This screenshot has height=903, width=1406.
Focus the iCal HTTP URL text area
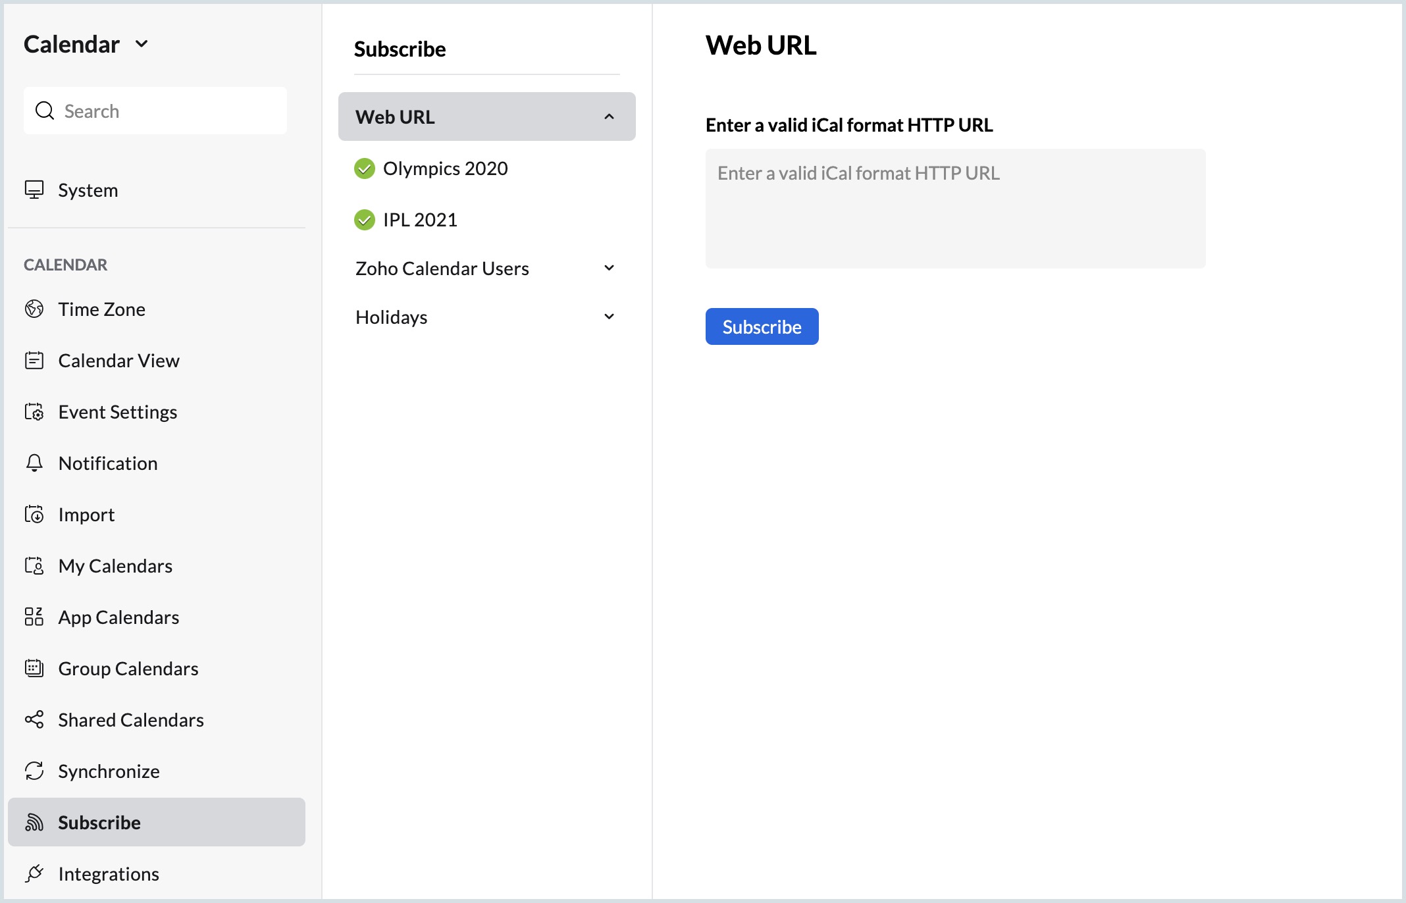(955, 209)
